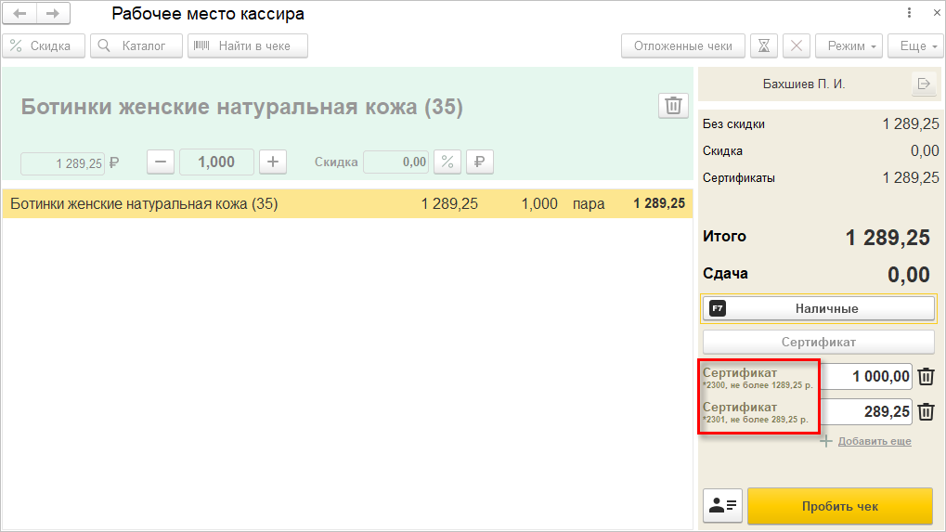Remove certificate *2301 with trash icon
The height and width of the screenshot is (532, 946).
(x=927, y=411)
